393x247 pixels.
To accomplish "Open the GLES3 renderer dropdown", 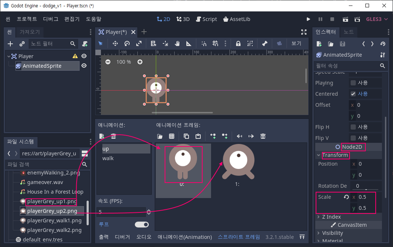I will click(x=377, y=19).
